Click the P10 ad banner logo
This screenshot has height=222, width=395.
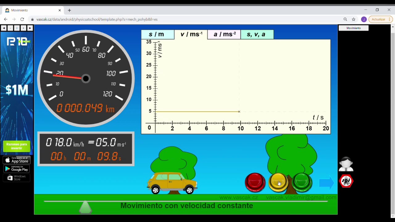(x=19, y=42)
